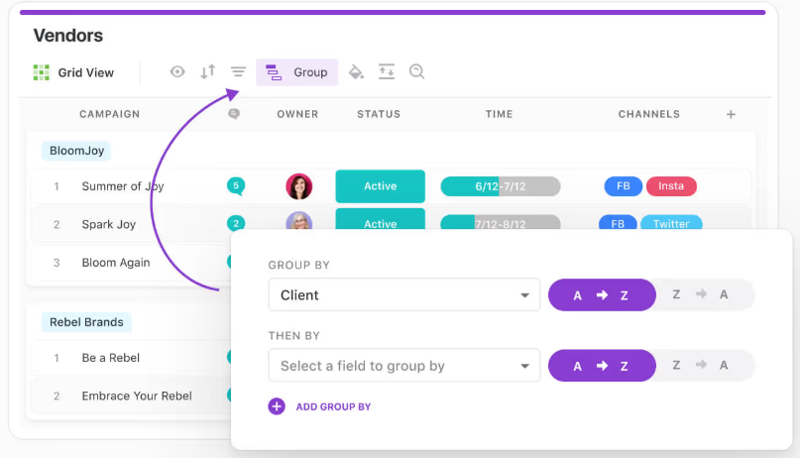The width and height of the screenshot is (800, 458).
Task: Click the sort arrows icon
Action: (x=207, y=71)
